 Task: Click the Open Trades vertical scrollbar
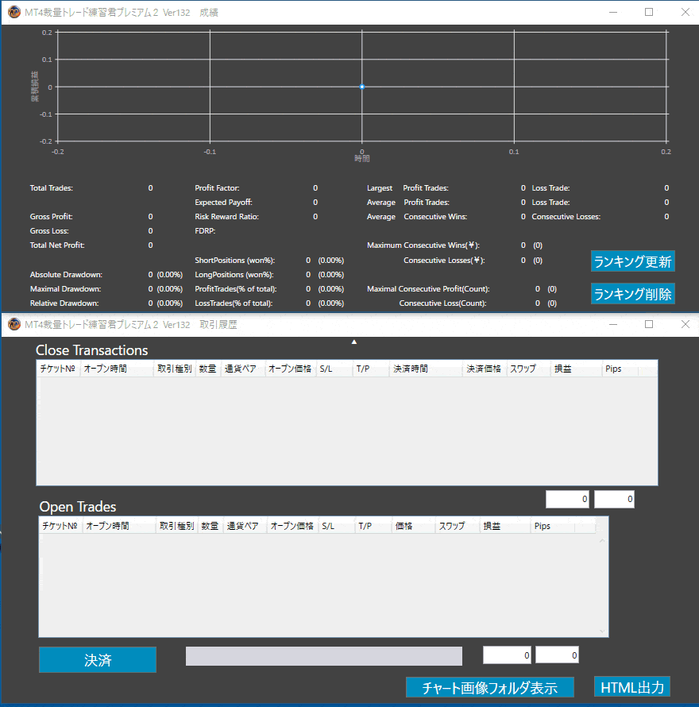tap(602, 584)
